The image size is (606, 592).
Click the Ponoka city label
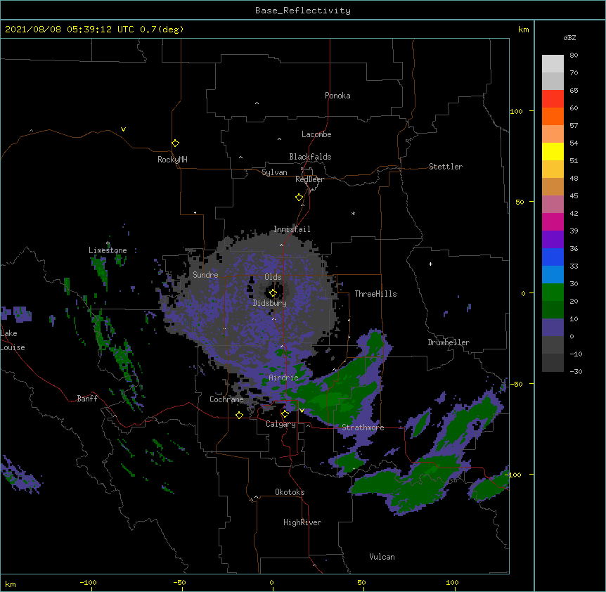tap(337, 96)
